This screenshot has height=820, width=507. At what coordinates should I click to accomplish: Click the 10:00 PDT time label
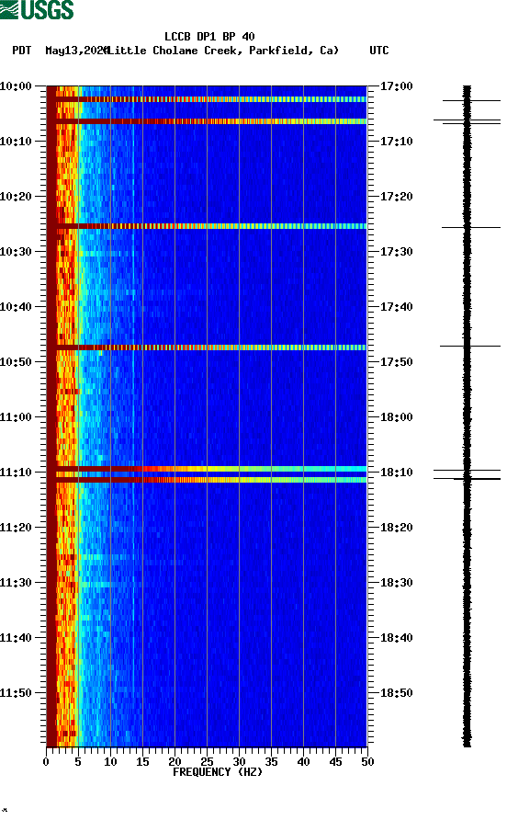pyautogui.click(x=17, y=86)
